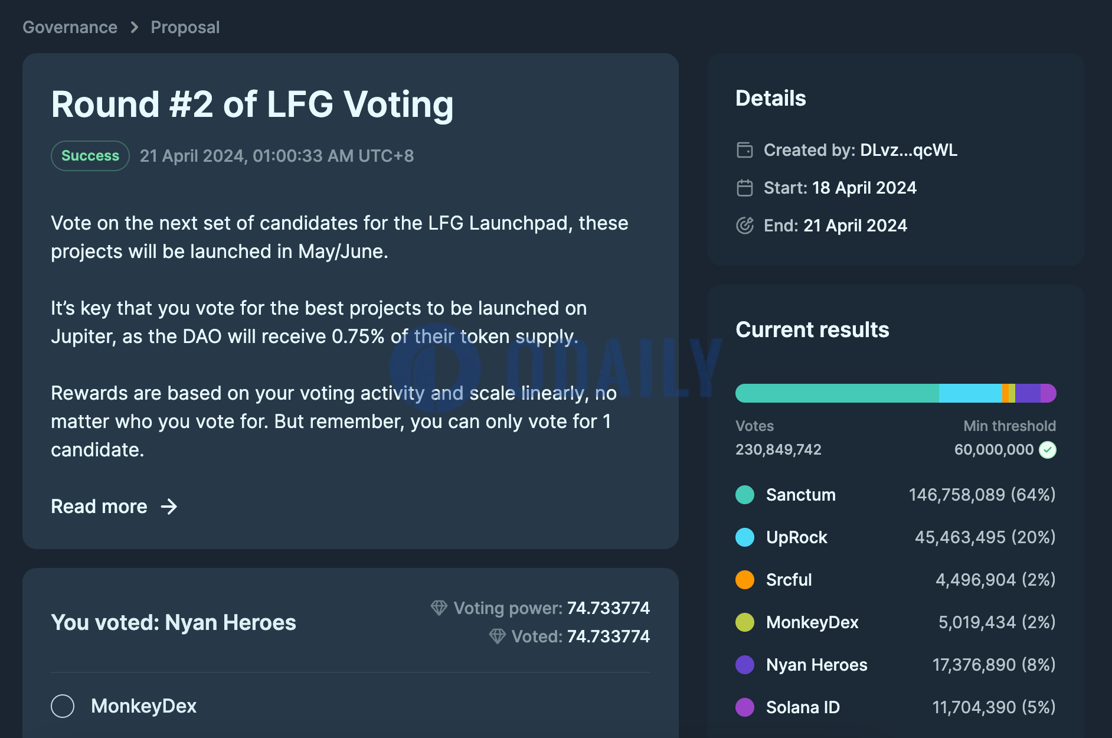The height and width of the screenshot is (738, 1112).
Task: Click the wallet icon beside Created by
Action: coord(745,150)
